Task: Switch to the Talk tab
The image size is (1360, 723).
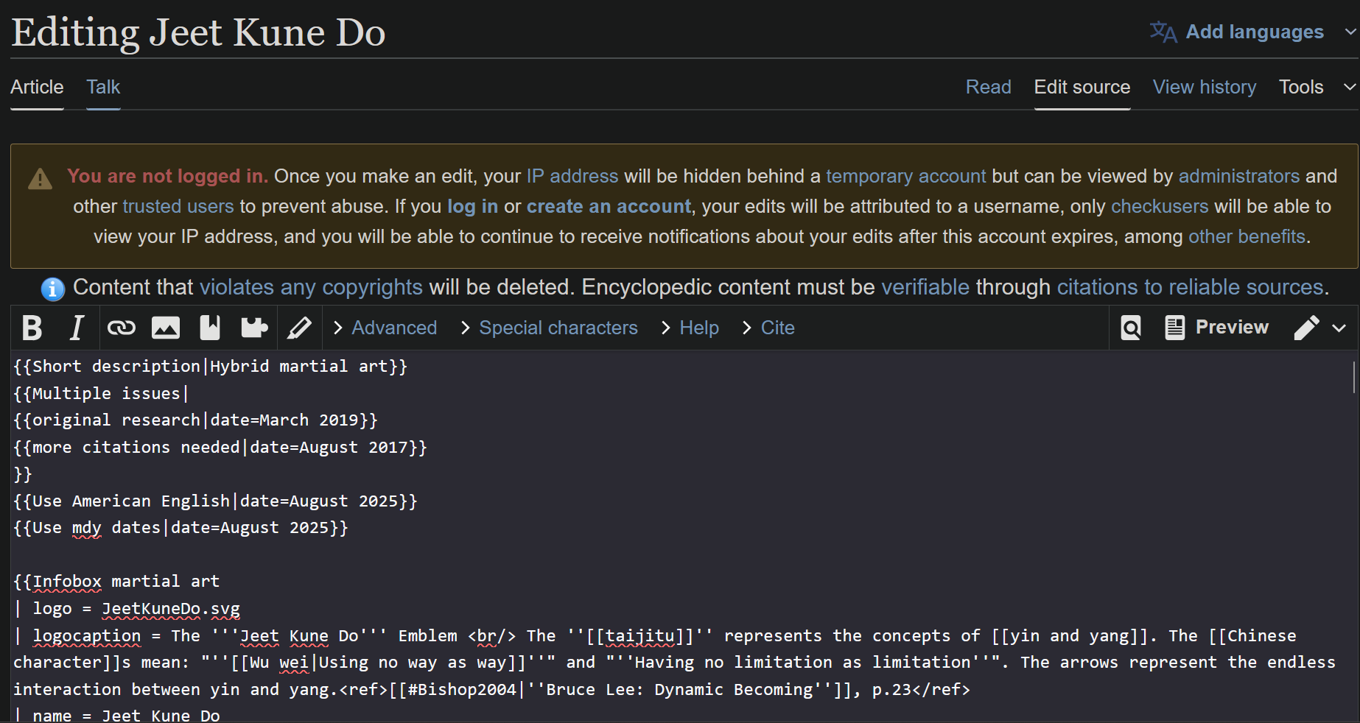Action: (x=103, y=87)
